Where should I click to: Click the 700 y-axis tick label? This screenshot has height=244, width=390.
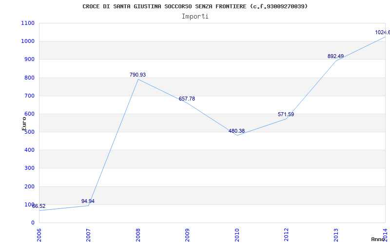coord(29,96)
